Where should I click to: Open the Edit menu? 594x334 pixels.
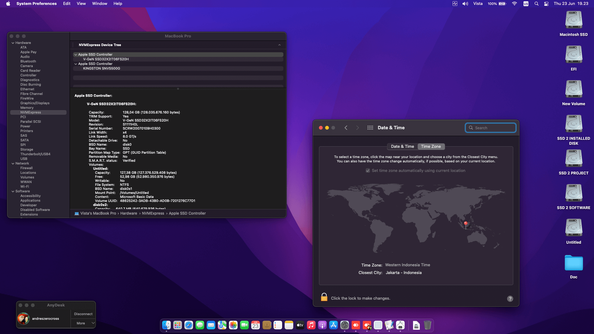[67, 4]
